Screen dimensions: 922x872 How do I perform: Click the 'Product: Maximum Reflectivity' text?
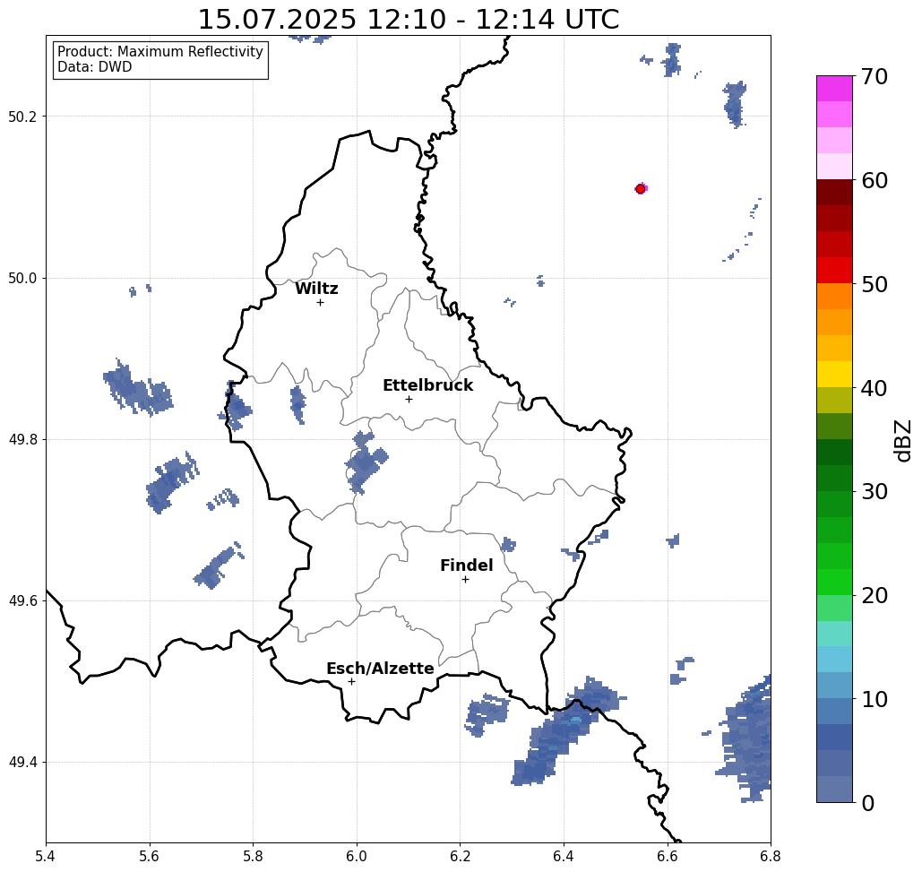[x=159, y=52]
